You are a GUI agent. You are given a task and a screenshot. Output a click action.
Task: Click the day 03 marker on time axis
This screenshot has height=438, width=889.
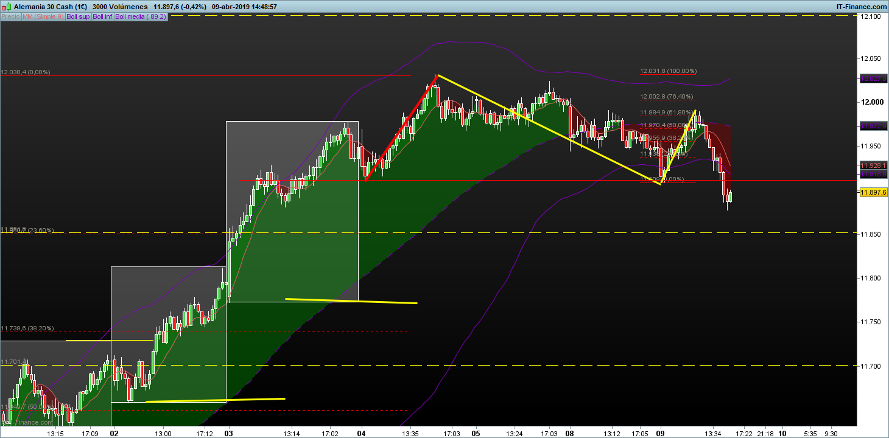click(229, 434)
